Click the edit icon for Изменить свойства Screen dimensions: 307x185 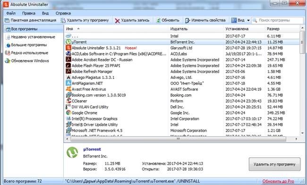[x=188, y=20]
